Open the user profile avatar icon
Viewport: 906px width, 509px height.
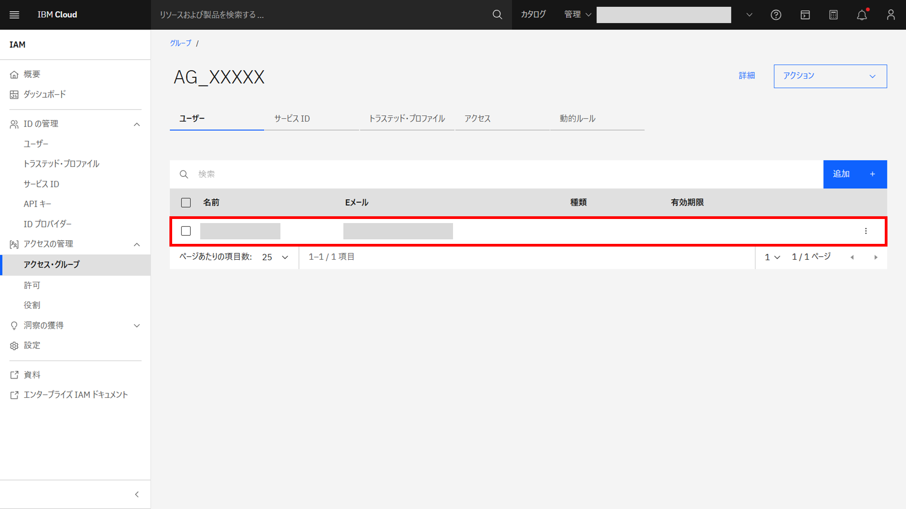(891, 15)
